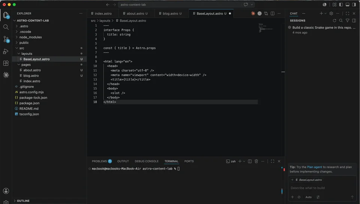Open the Problems panel tab

tap(102, 161)
